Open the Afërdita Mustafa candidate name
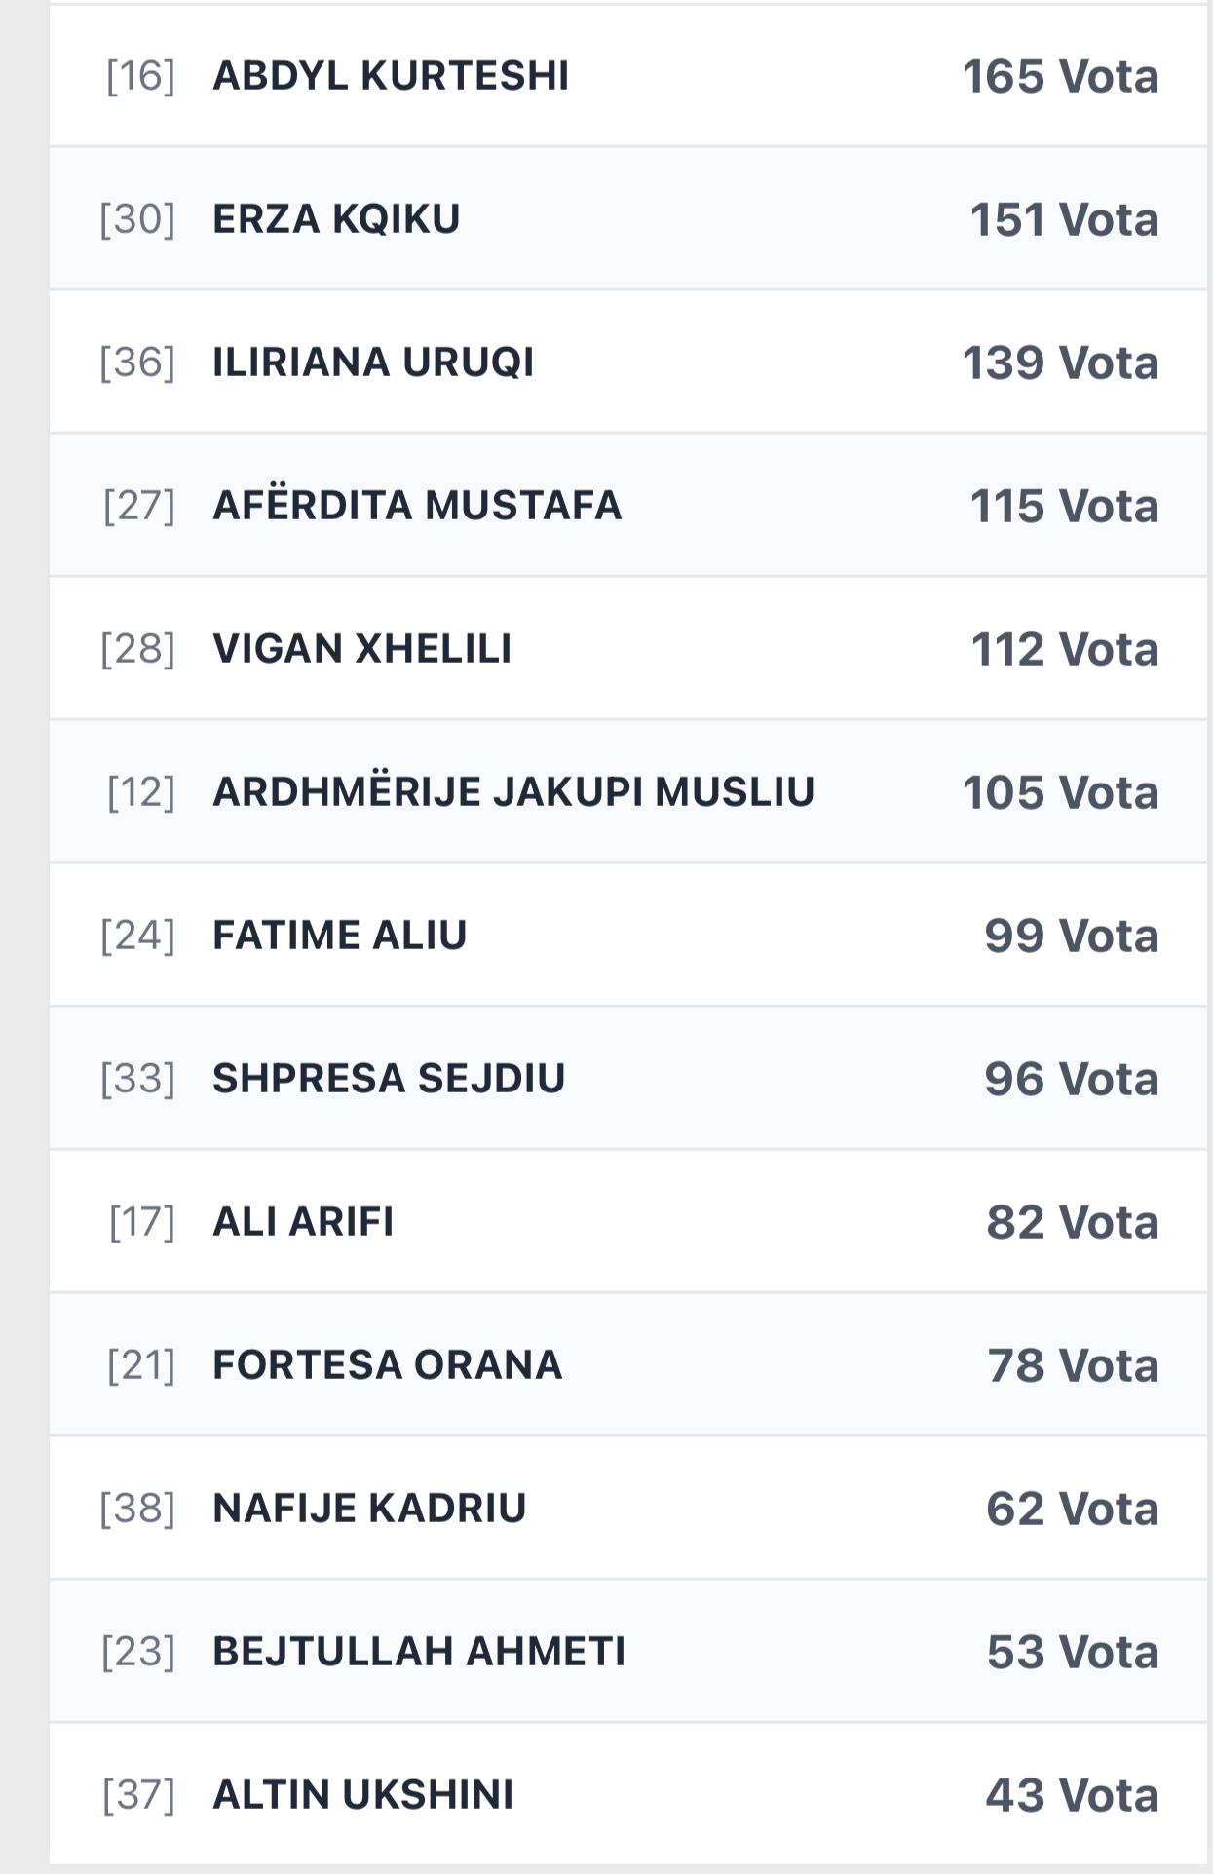The height and width of the screenshot is (1874, 1213). pos(417,506)
